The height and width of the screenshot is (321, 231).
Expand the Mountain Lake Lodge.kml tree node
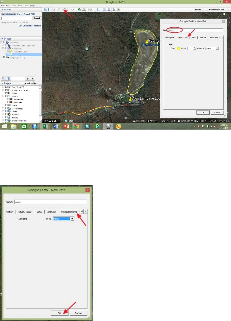tap(3, 46)
